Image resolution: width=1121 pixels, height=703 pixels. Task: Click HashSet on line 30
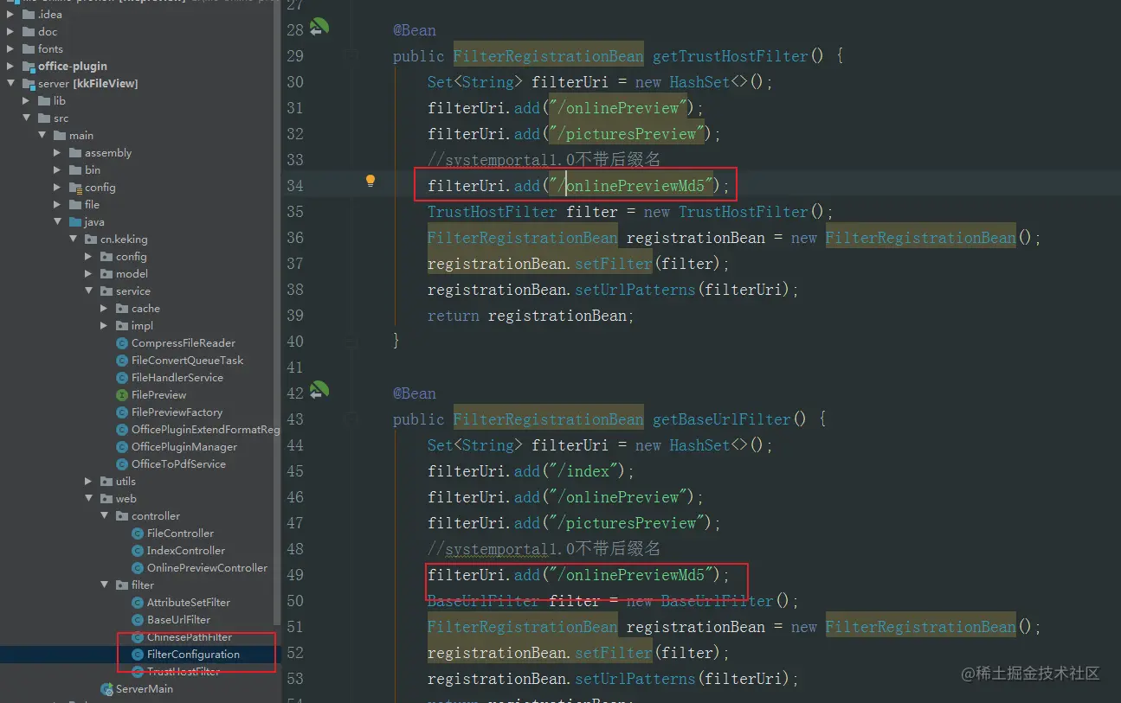699,82
